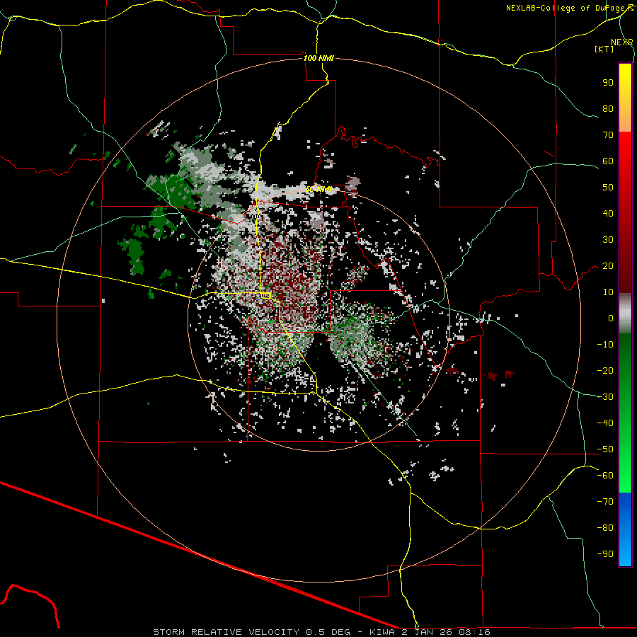637x637 pixels.
Task: Click the 20 value on the velocity scale
Action: click(x=608, y=265)
